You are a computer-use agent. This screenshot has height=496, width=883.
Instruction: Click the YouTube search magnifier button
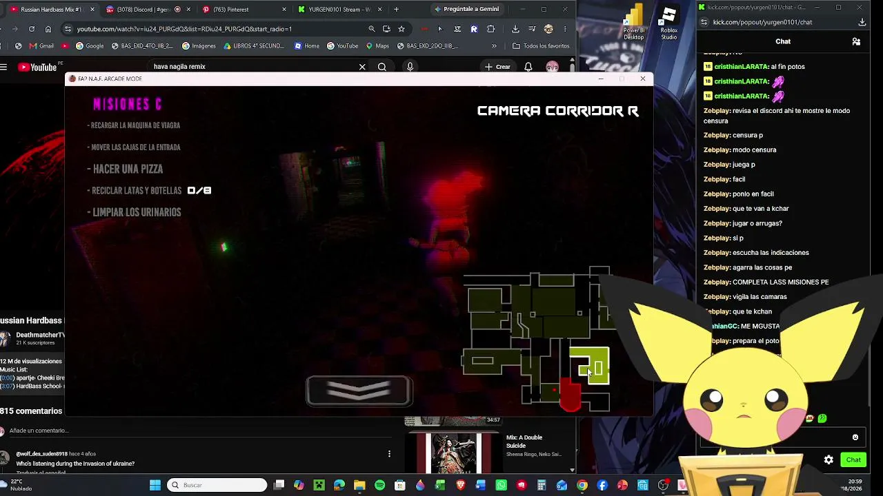381,67
